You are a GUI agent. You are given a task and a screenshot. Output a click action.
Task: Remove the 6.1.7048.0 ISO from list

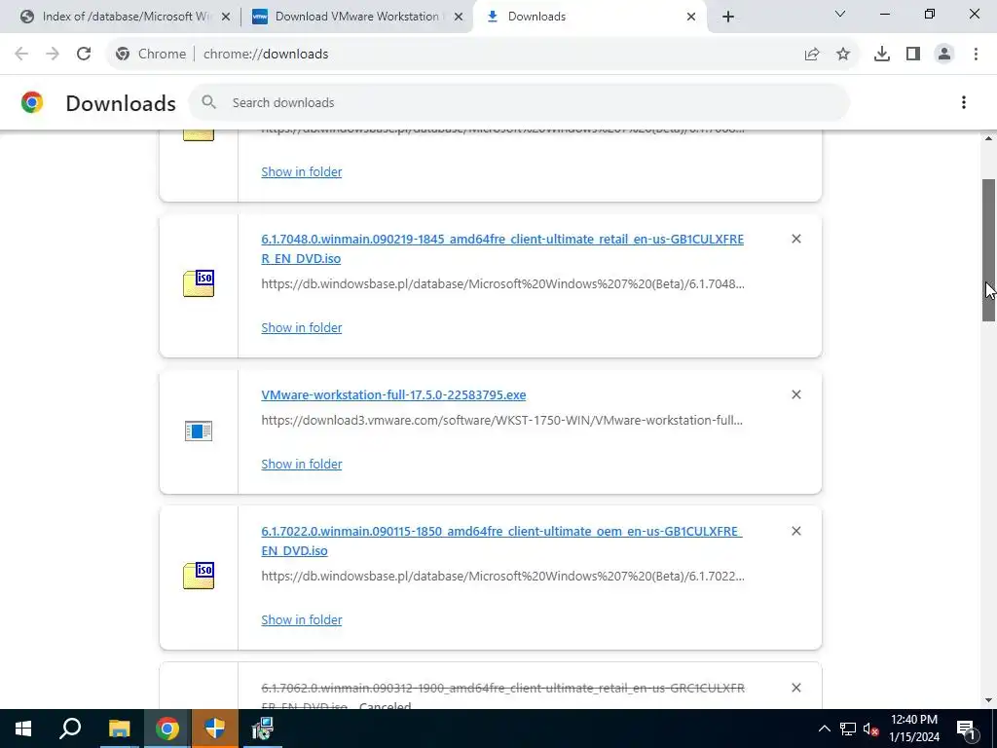click(796, 239)
